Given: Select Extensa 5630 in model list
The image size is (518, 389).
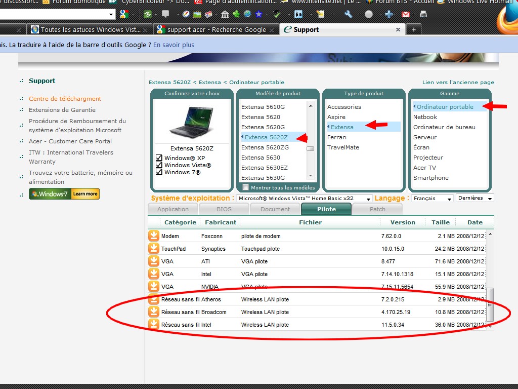Looking at the screenshot, I should (261, 158).
